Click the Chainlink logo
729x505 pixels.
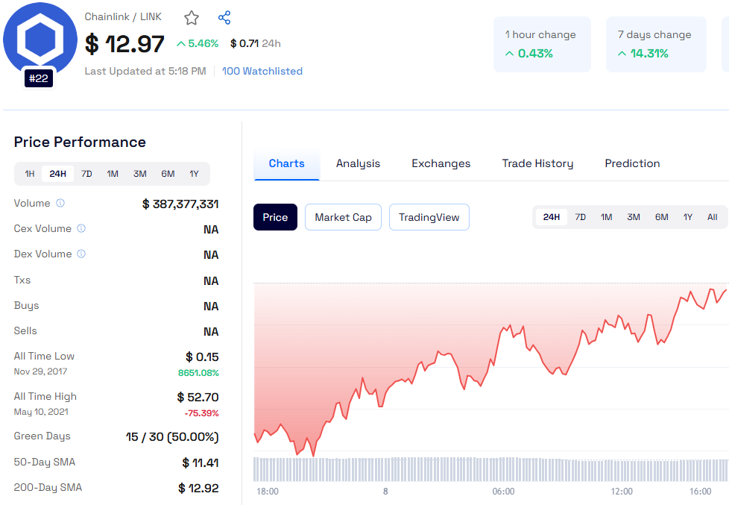tap(40, 39)
